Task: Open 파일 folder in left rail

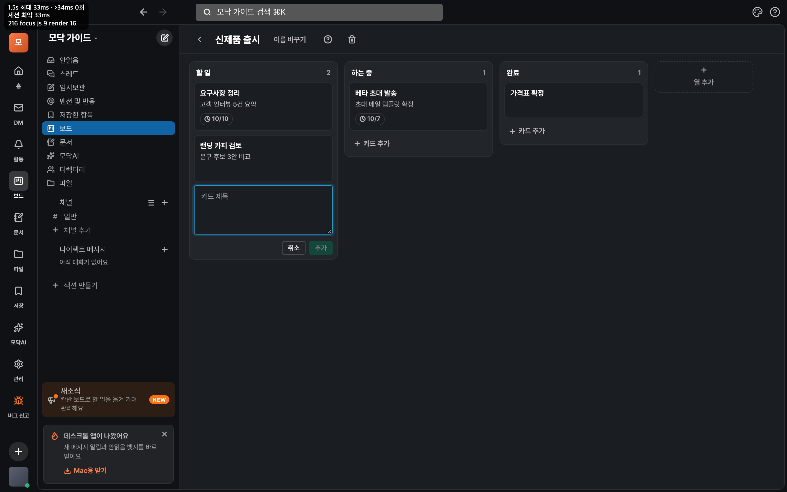Action: point(19,260)
